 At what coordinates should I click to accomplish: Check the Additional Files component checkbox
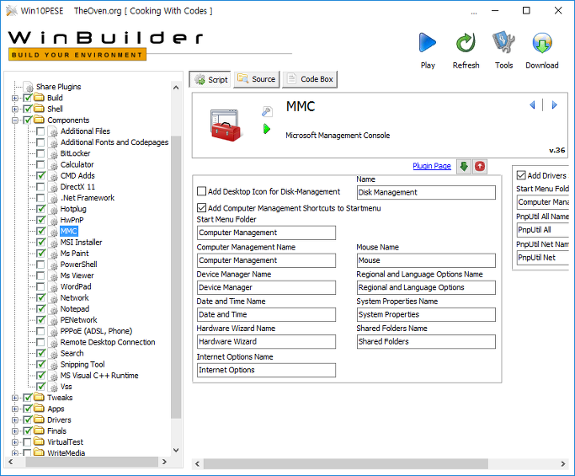click(x=40, y=131)
